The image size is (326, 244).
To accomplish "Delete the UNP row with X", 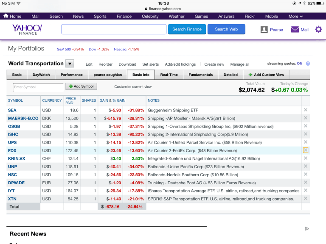I will click(306, 166).
